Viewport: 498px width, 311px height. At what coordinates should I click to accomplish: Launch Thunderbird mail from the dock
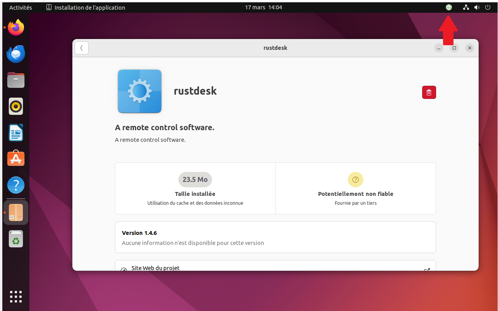pos(16,54)
